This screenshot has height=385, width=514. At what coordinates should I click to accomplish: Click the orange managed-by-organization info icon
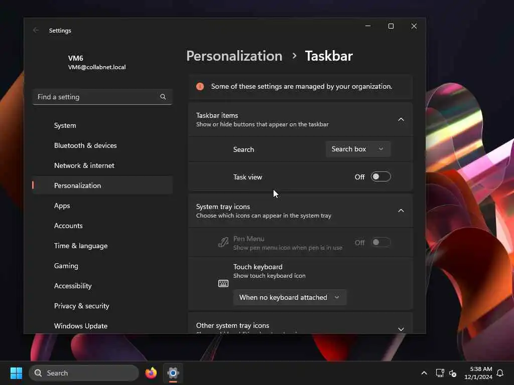coord(200,86)
